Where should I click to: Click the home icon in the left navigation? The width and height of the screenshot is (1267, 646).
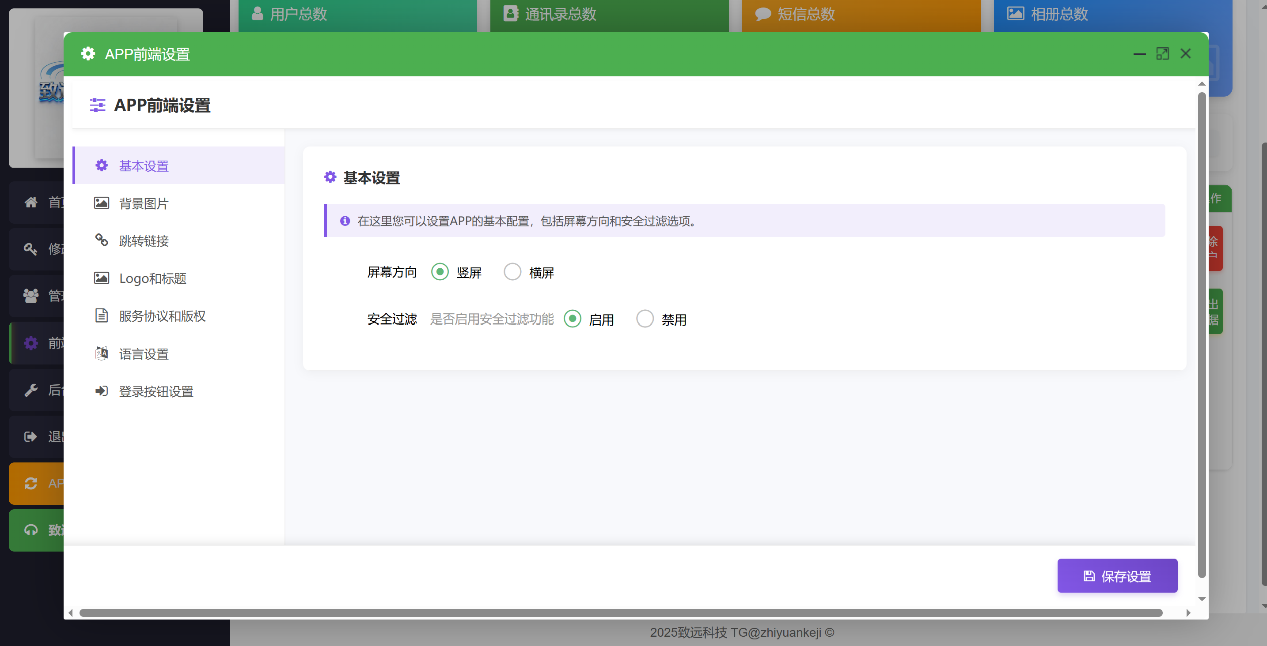click(x=30, y=203)
